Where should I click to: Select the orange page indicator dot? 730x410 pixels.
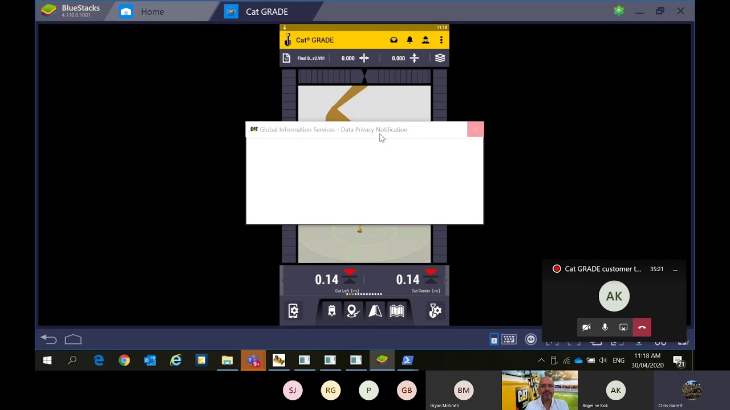pos(351,294)
